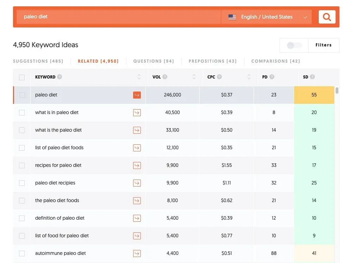343x263 pixels.
Task: Select the header checkbox to select all keywords
Action: [x=22, y=77]
